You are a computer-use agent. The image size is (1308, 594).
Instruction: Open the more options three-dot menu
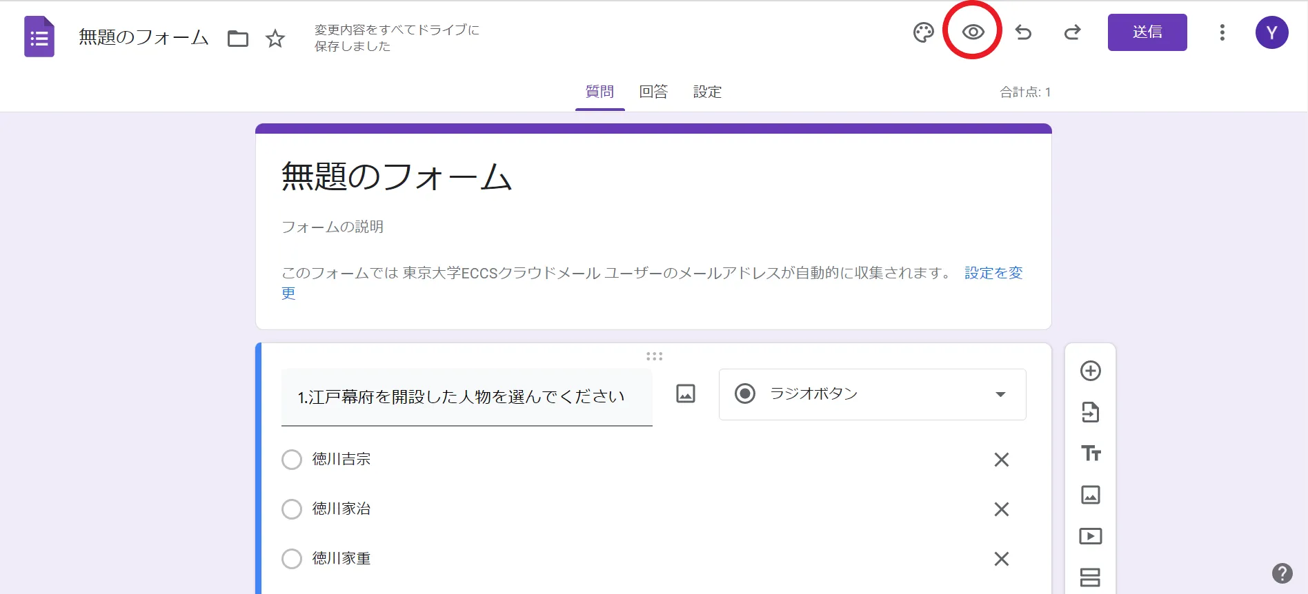pos(1222,32)
